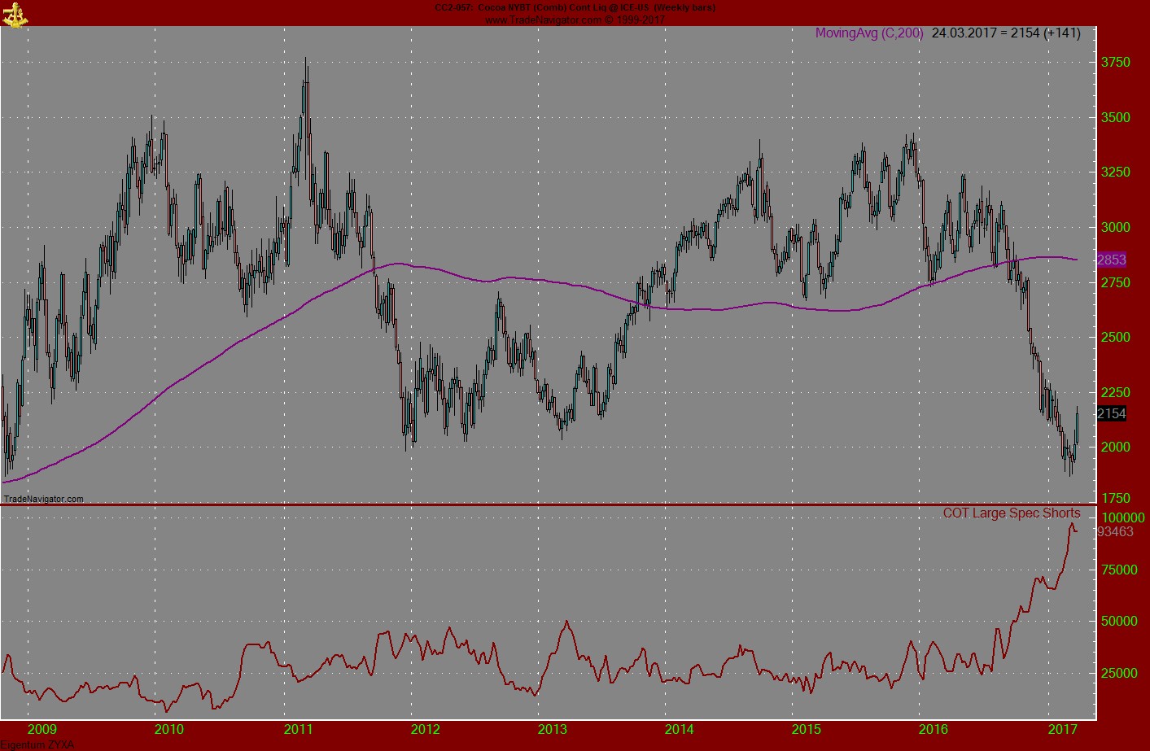Click the black 2154 current price tag
Screen dimensions: 1150x751
(x=1111, y=413)
